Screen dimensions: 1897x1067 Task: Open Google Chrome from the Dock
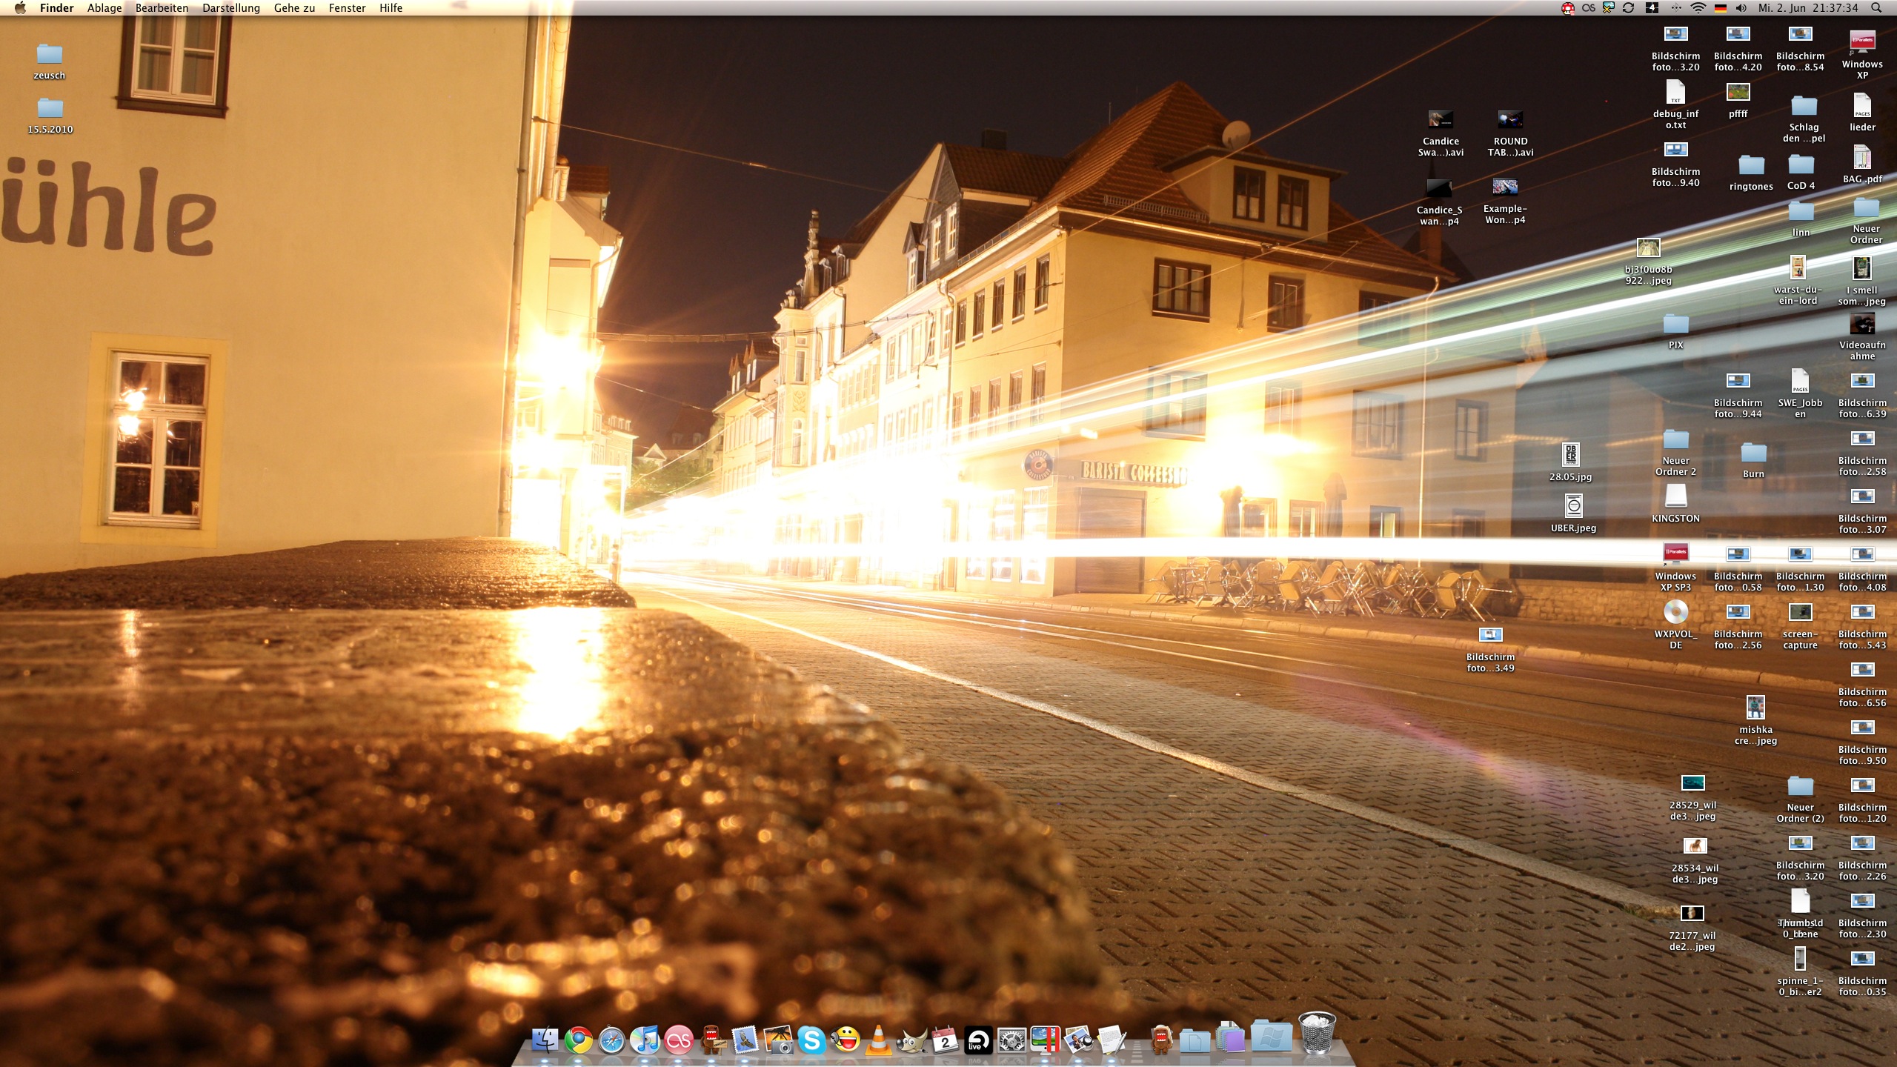point(579,1041)
